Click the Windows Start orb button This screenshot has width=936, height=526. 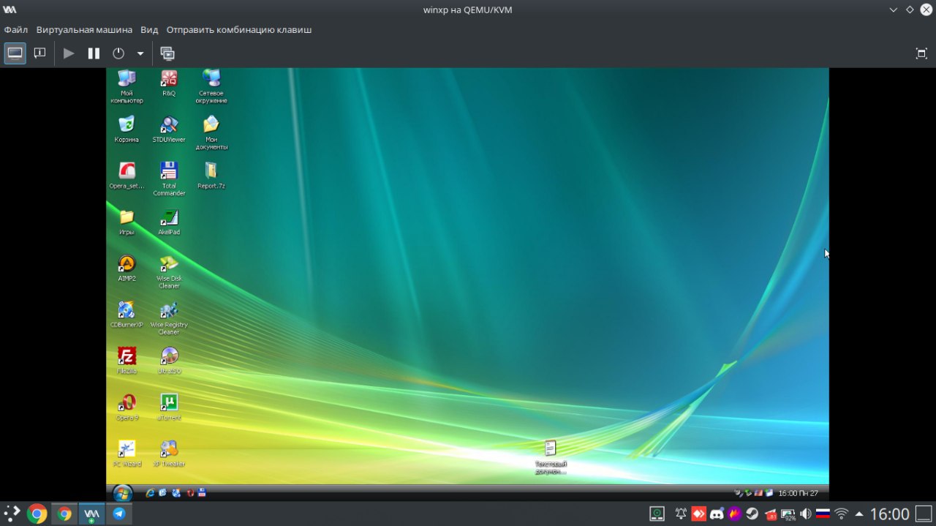pyautogui.click(x=122, y=493)
